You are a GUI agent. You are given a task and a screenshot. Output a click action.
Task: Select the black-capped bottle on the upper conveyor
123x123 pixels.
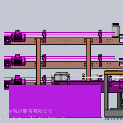tap(116, 30)
